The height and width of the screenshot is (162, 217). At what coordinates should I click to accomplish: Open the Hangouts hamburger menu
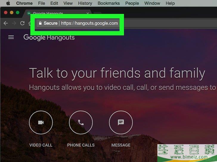coord(11,37)
